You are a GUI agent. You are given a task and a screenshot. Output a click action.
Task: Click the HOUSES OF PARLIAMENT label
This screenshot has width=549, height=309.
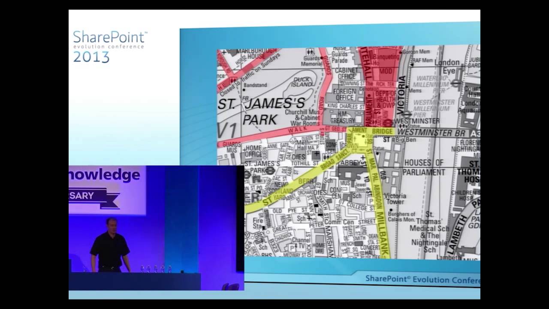(424, 167)
